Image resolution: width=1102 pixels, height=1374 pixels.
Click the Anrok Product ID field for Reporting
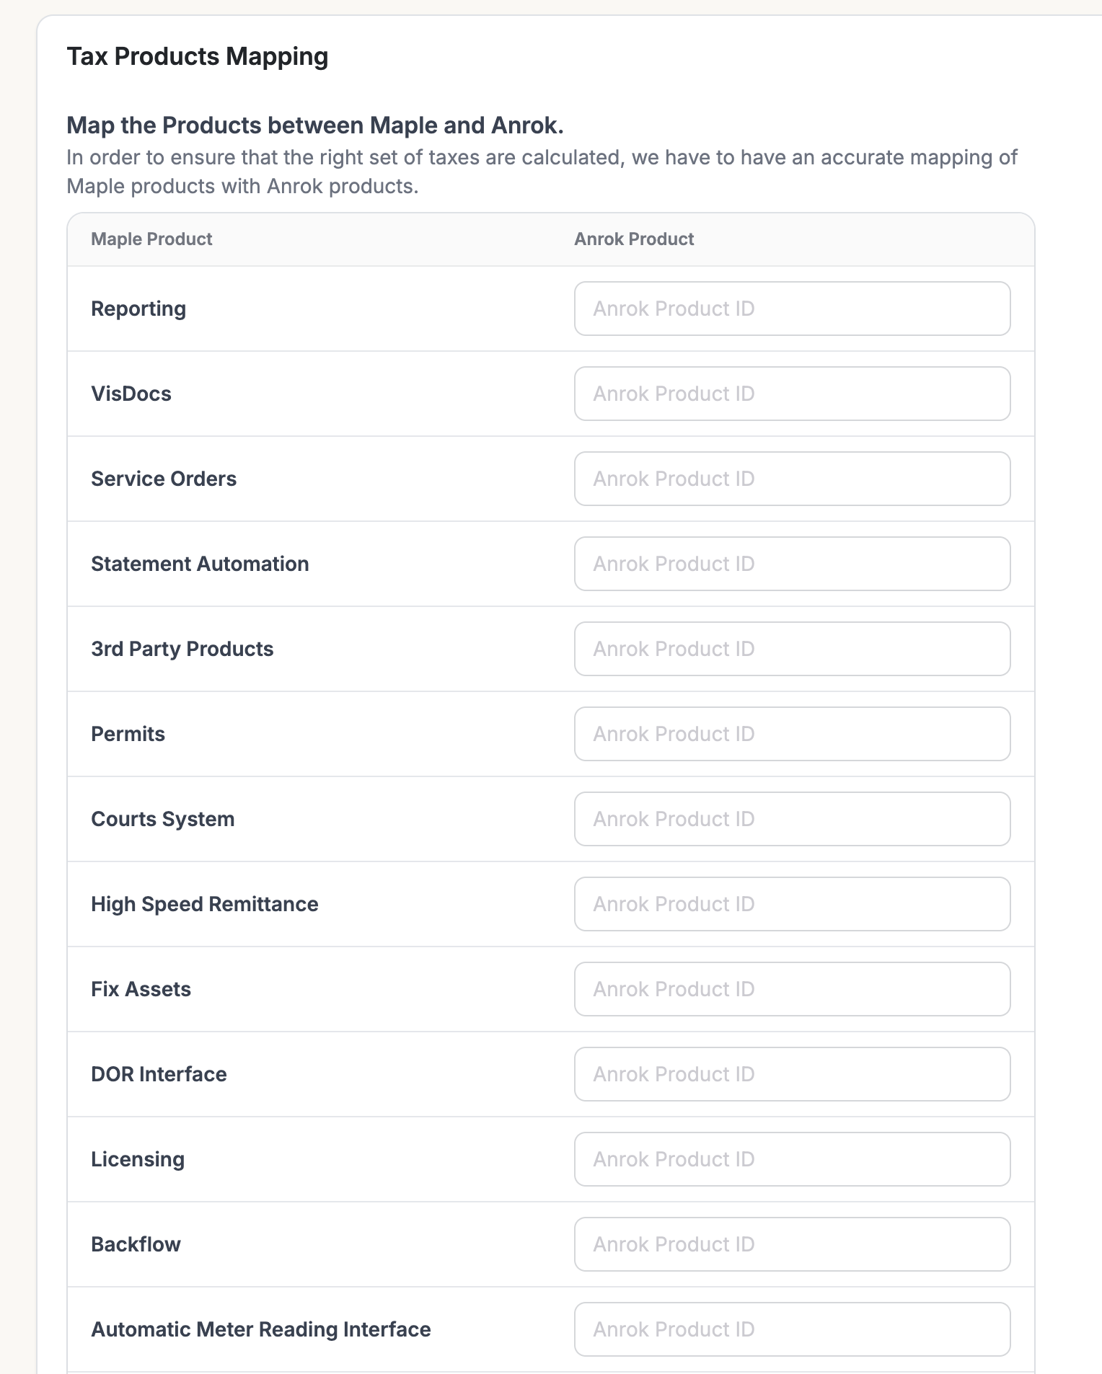pos(792,309)
